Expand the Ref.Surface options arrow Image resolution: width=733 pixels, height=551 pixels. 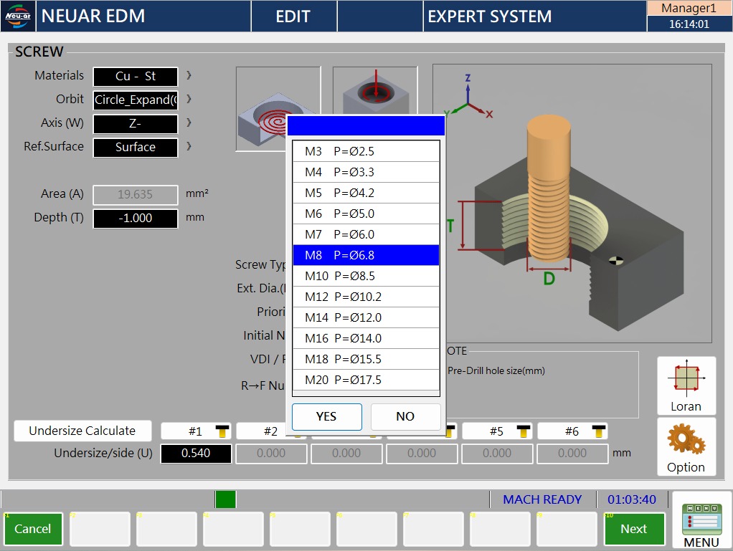(189, 147)
